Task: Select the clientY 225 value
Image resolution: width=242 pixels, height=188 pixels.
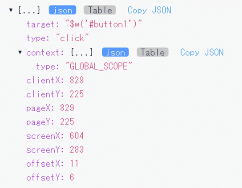Action: (77, 94)
